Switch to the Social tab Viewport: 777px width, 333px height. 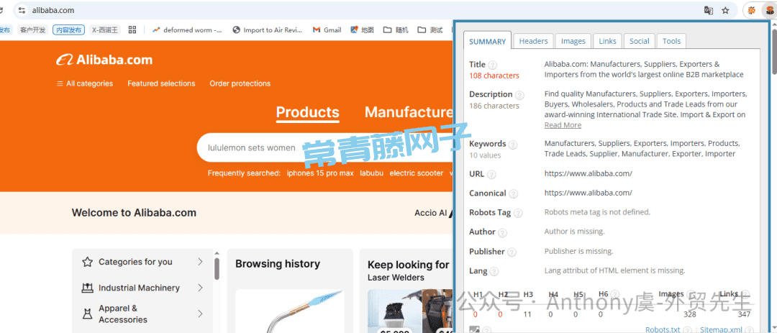pyautogui.click(x=640, y=41)
